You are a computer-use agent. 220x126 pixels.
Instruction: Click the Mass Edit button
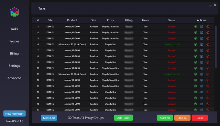[x=49, y=118]
